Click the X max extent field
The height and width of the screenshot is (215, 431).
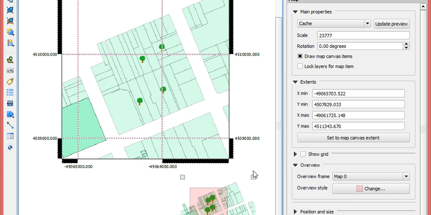[358, 115]
